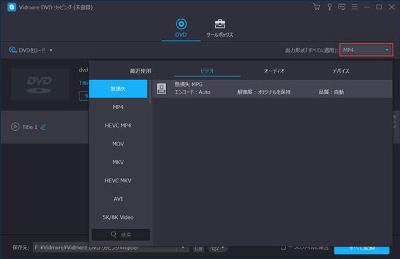Choose the AVI format category
This screenshot has width=400, height=259.
coord(118,199)
